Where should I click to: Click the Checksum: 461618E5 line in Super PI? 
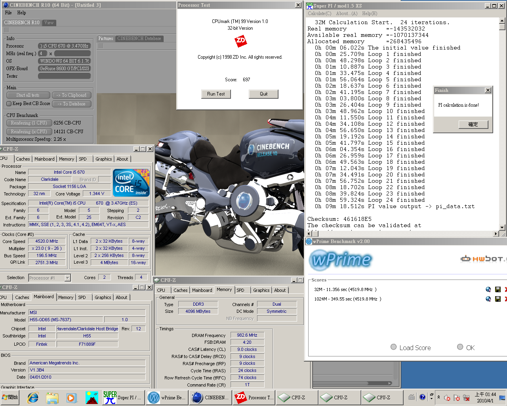click(339, 219)
